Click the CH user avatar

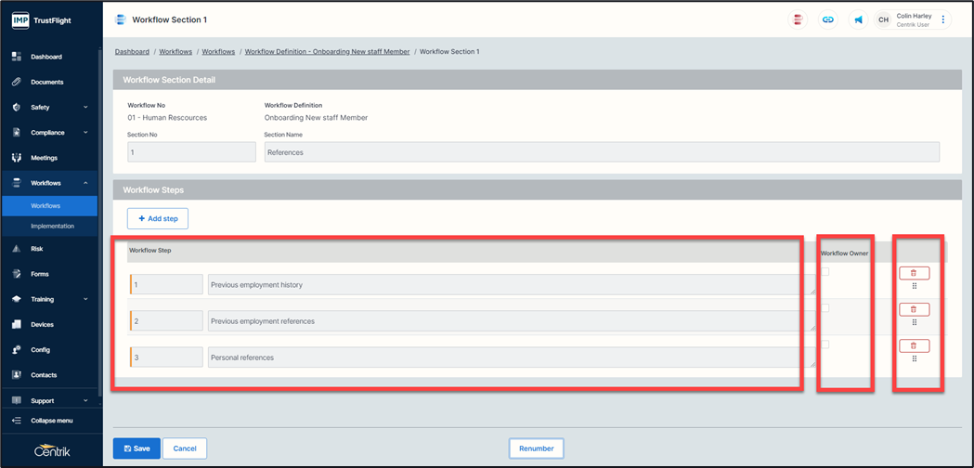[x=883, y=19]
